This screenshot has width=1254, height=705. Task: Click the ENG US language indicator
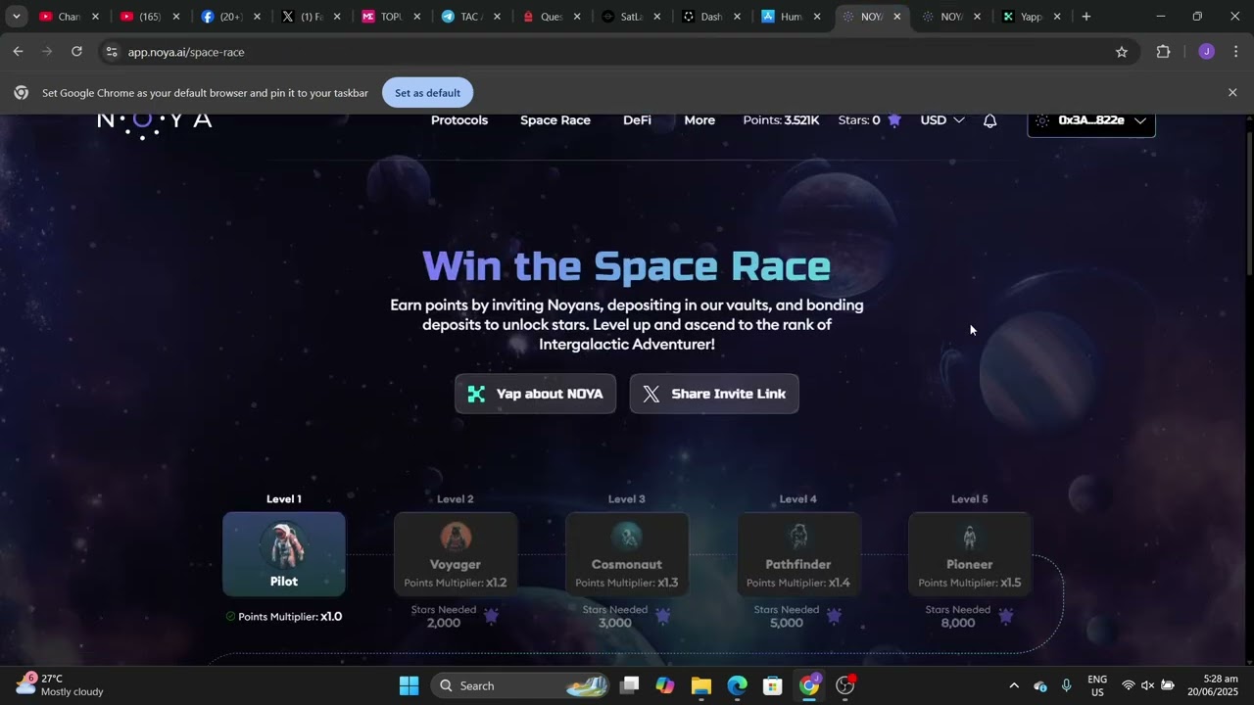(x=1097, y=685)
